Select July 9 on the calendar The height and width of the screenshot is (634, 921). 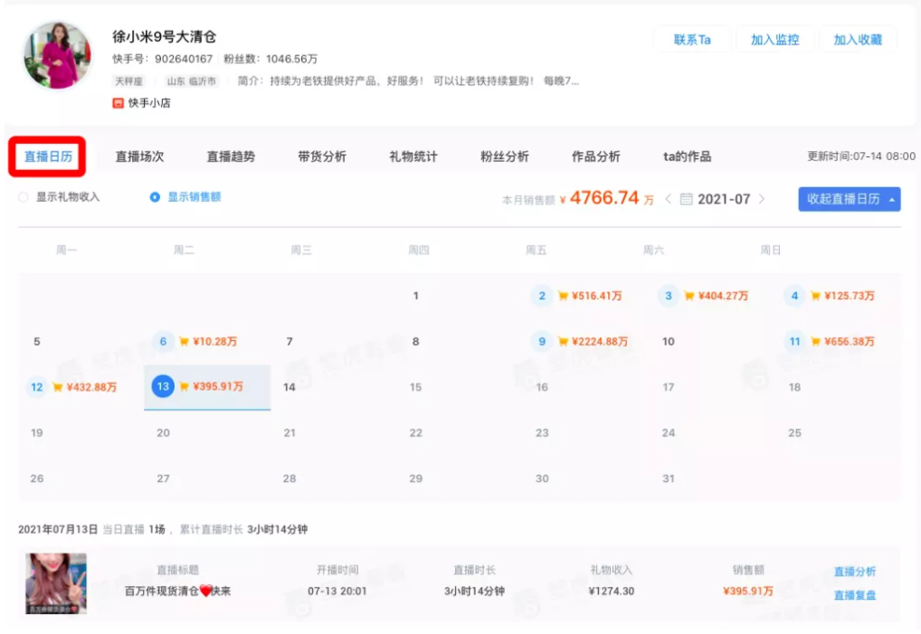click(542, 342)
